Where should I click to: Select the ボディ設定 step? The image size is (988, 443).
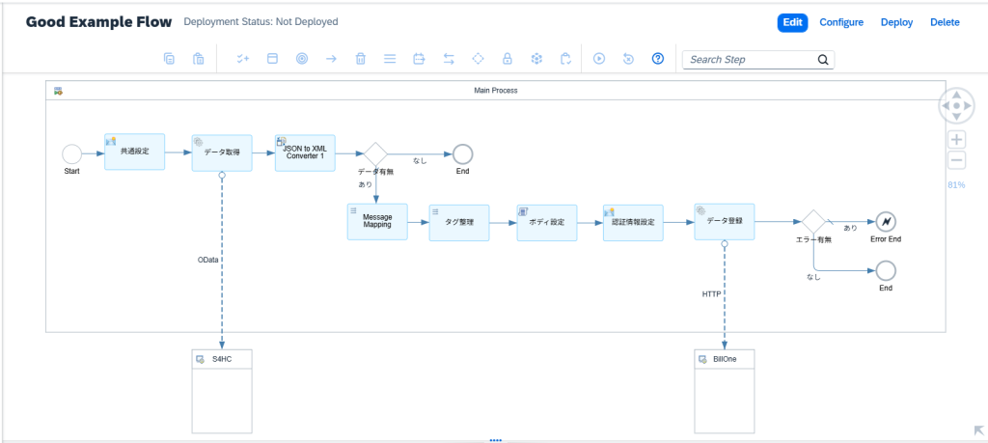click(547, 222)
